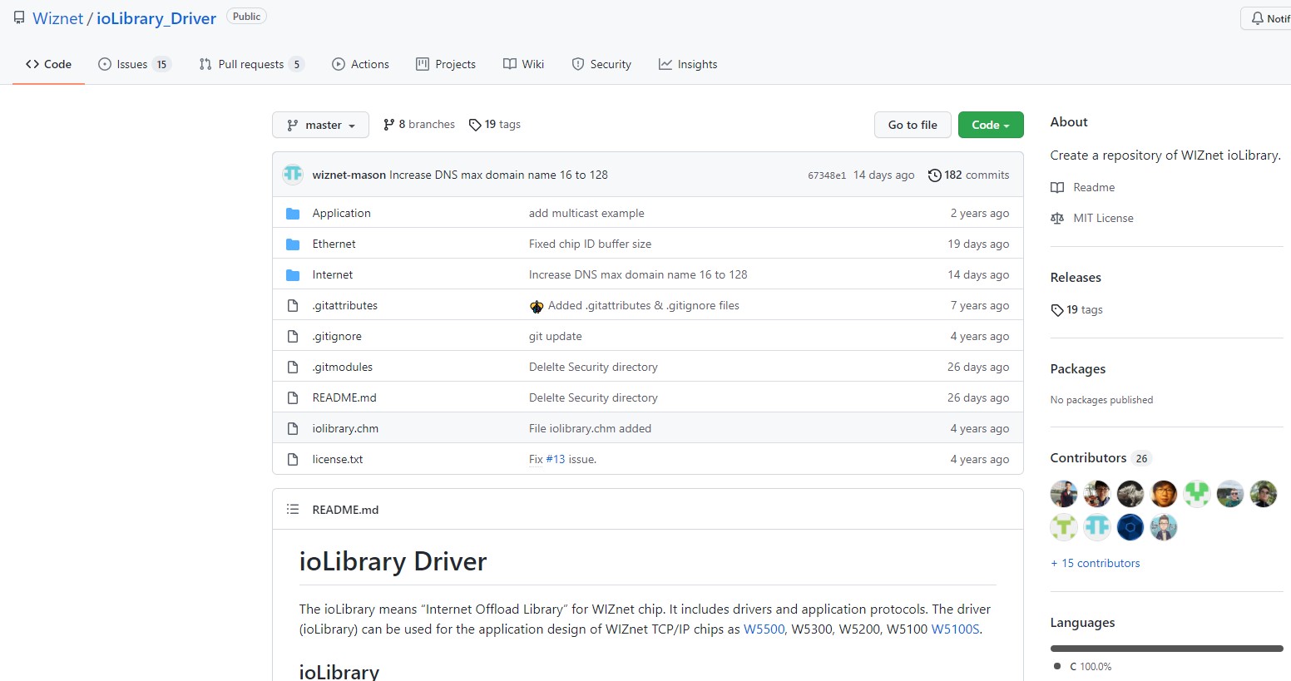
Task: Open the Code tab
Action: pos(48,64)
